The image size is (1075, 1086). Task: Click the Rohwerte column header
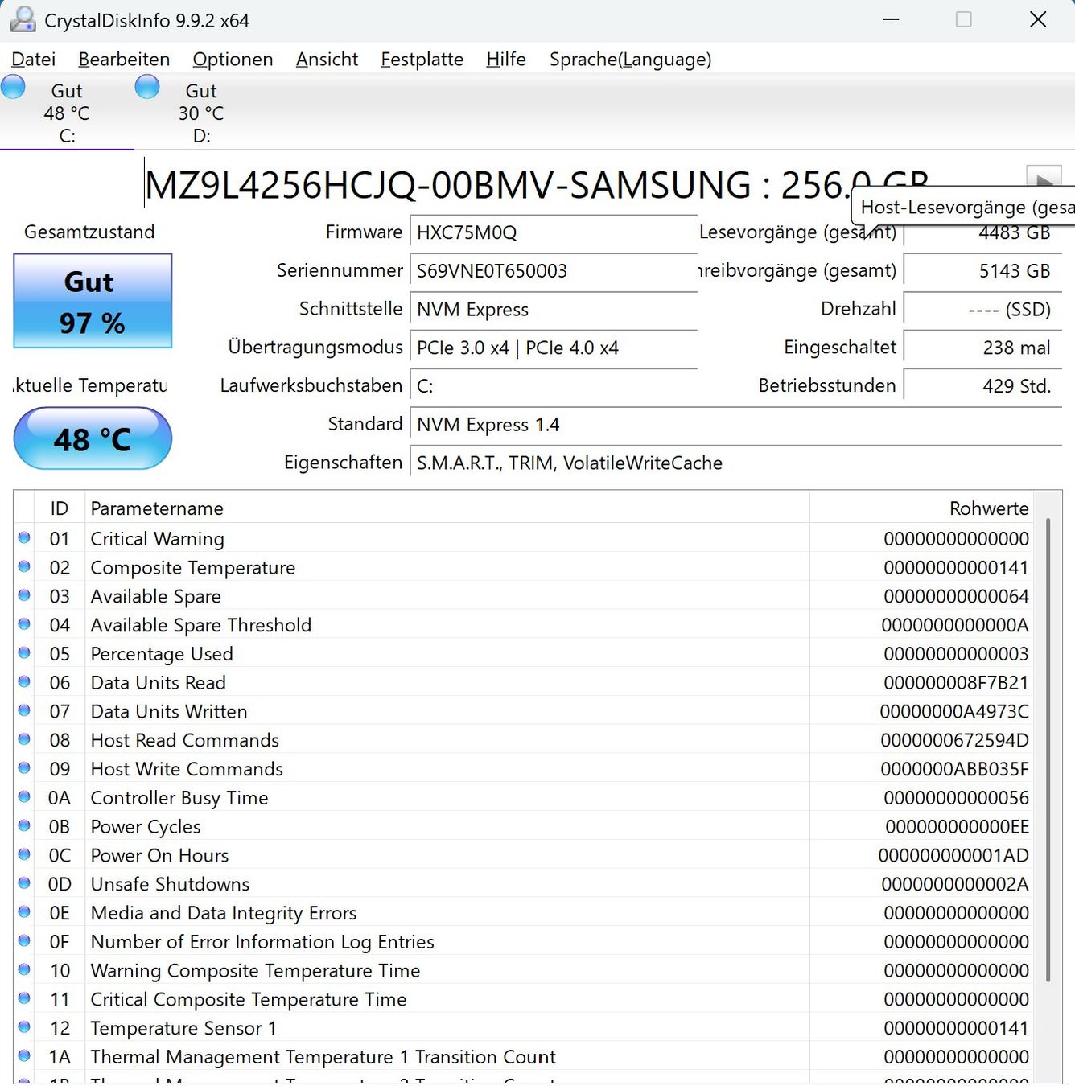point(921,508)
